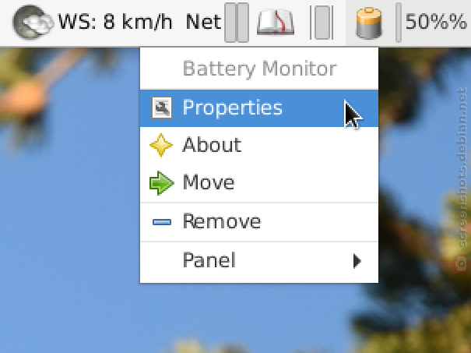Screen dimensions: 471x353
Task: Click the battery charge level bar
Action: pos(399,23)
